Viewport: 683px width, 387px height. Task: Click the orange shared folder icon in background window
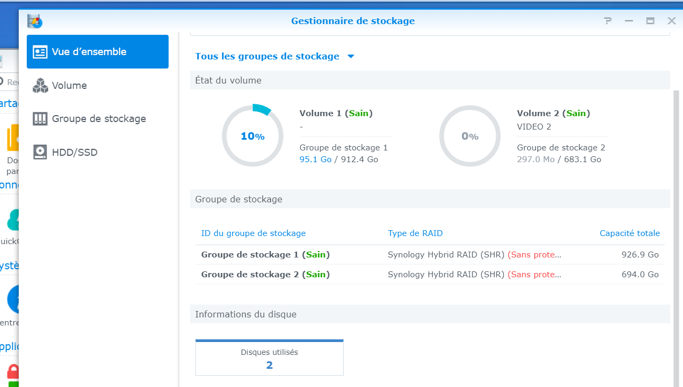[13, 138]
